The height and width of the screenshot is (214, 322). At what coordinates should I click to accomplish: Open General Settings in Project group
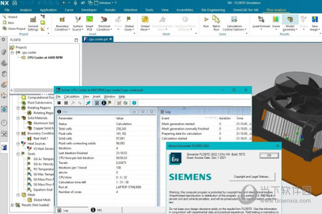[33, 24]
